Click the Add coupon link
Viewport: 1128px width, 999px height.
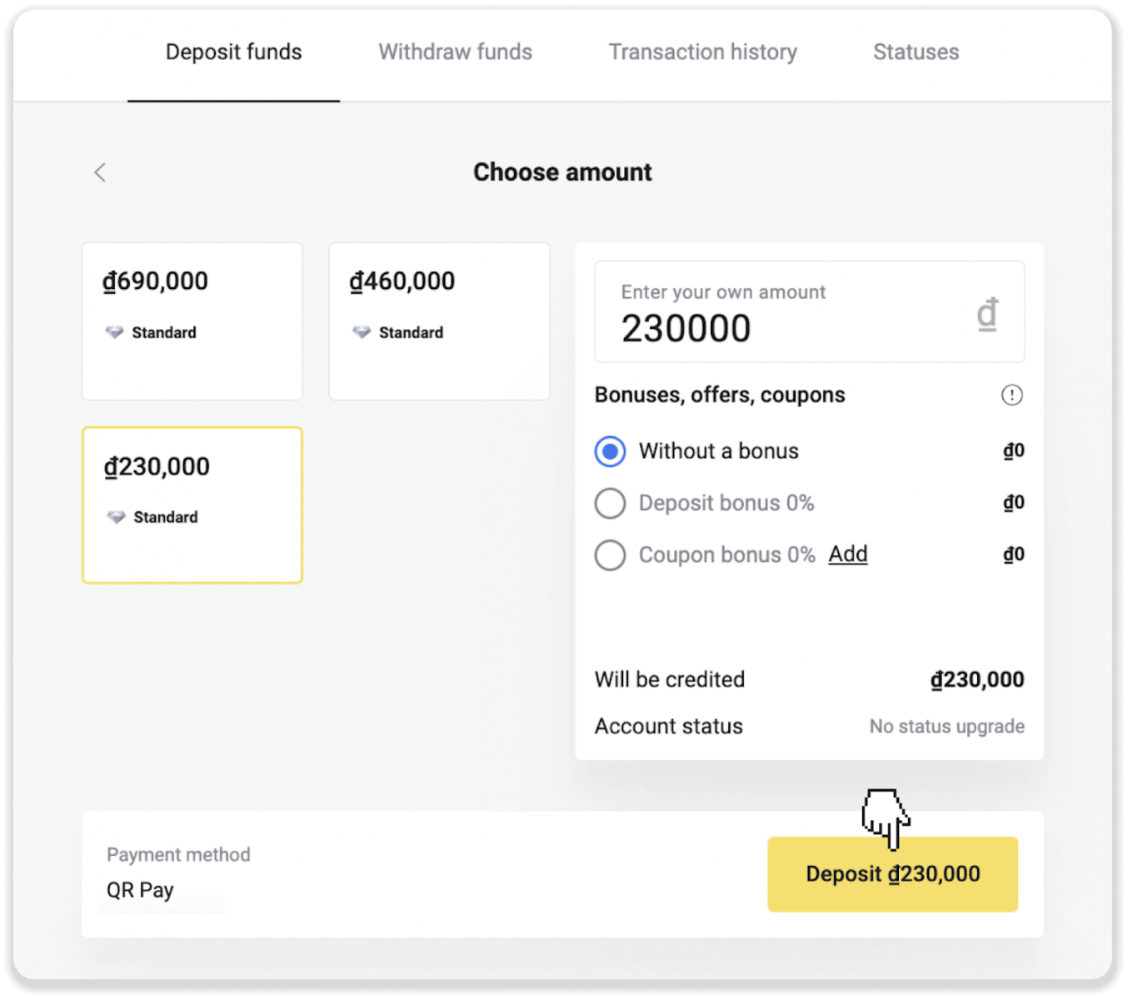[847, 554]
